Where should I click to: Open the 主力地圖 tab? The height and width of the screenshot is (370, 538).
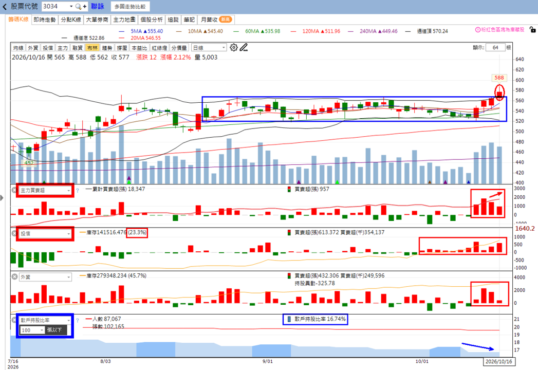click(124, 20)
